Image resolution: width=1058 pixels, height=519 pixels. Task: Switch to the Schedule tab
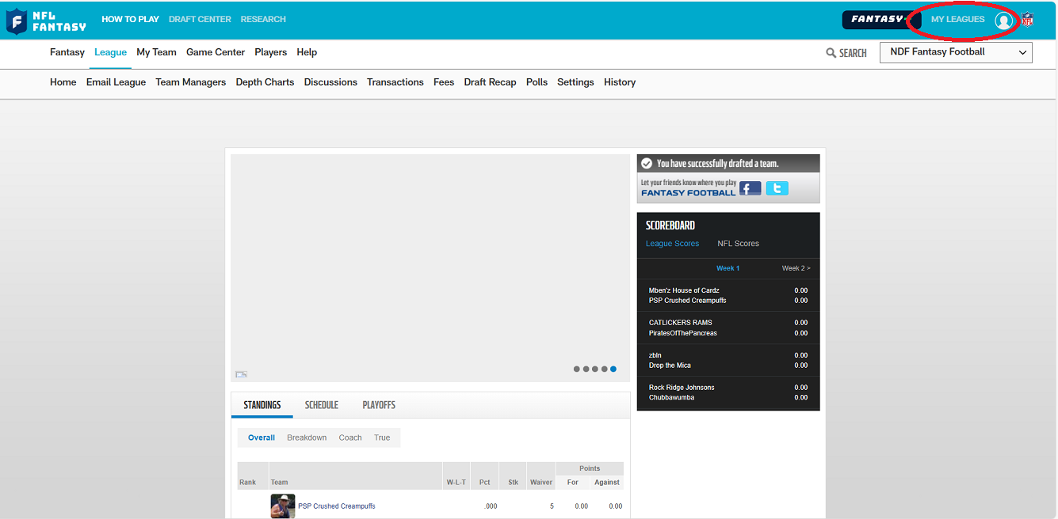pyautogui.click(x=321, y=405)
